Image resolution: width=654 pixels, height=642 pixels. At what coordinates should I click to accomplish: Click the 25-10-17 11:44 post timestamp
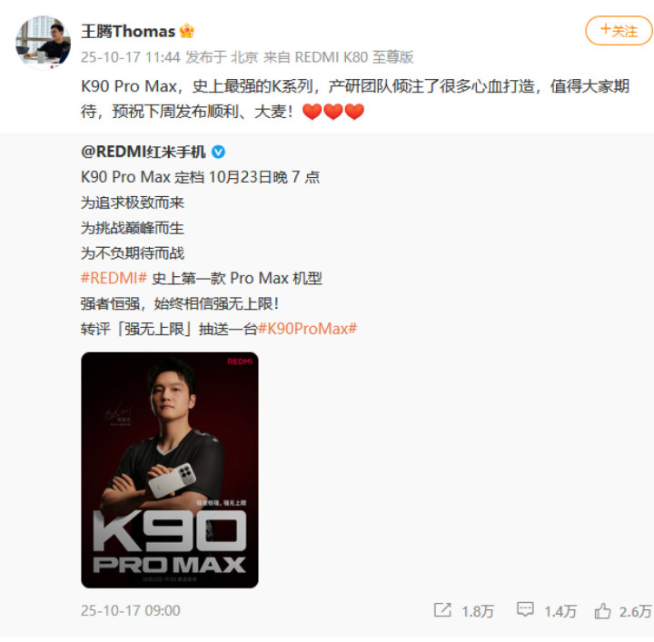click(x=130, y=57)
